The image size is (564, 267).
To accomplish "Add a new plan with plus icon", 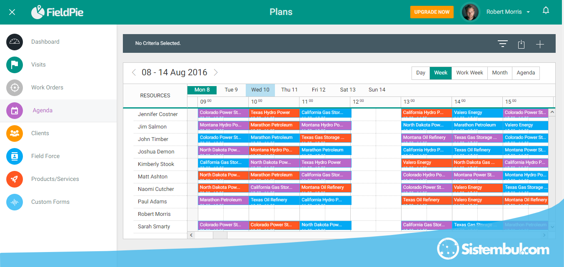I will click(x=540, y=44).
